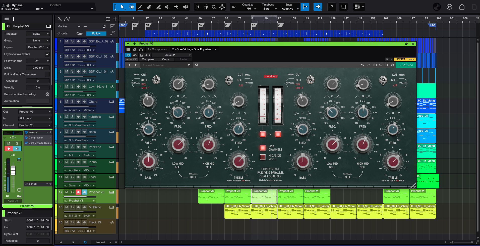Disable record arm on Prophet V3 track
The width and height of the screenshot is (480, 246).
coord(78,192)
